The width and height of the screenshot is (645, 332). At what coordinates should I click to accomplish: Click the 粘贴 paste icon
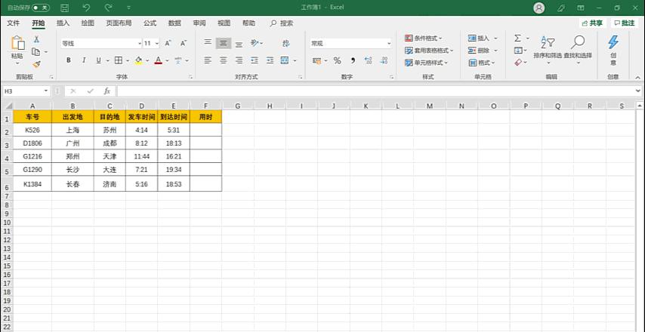point(17,43)
